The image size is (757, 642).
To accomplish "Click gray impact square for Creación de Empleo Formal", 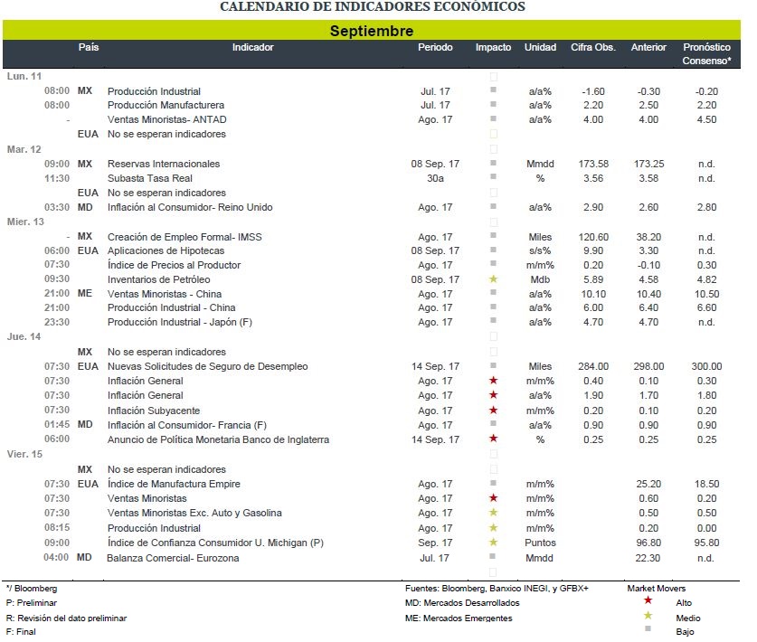I will tap(494, 235).
